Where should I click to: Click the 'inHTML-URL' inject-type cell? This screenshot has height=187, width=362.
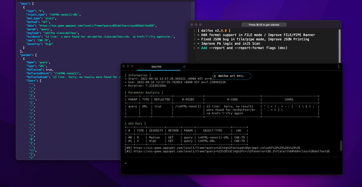coord(206,140)
